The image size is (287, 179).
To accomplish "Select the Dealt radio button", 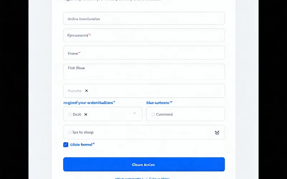I will click(x=70, y=115).
